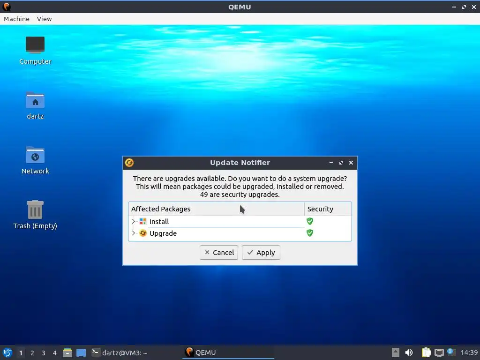The image size is (480, 360).
Task: Select the QEMU taskbar entry
Action: pyautogui.click(x=228, y=352)
